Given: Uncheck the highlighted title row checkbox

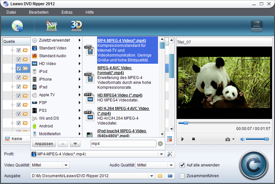Looking at the screenshot, I should click(19, 68).
